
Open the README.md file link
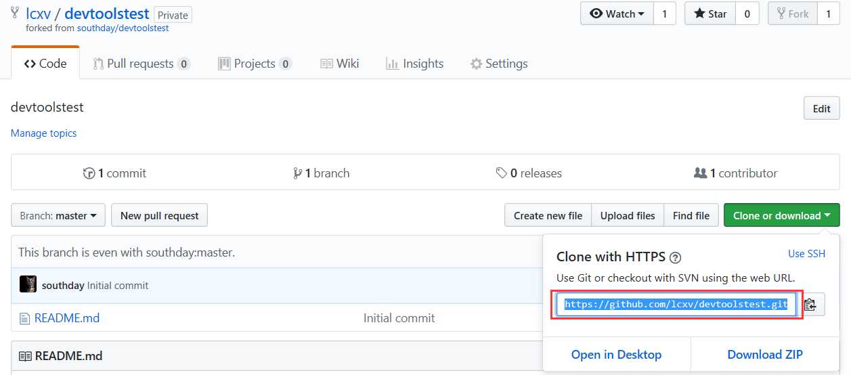pos(67,318)
